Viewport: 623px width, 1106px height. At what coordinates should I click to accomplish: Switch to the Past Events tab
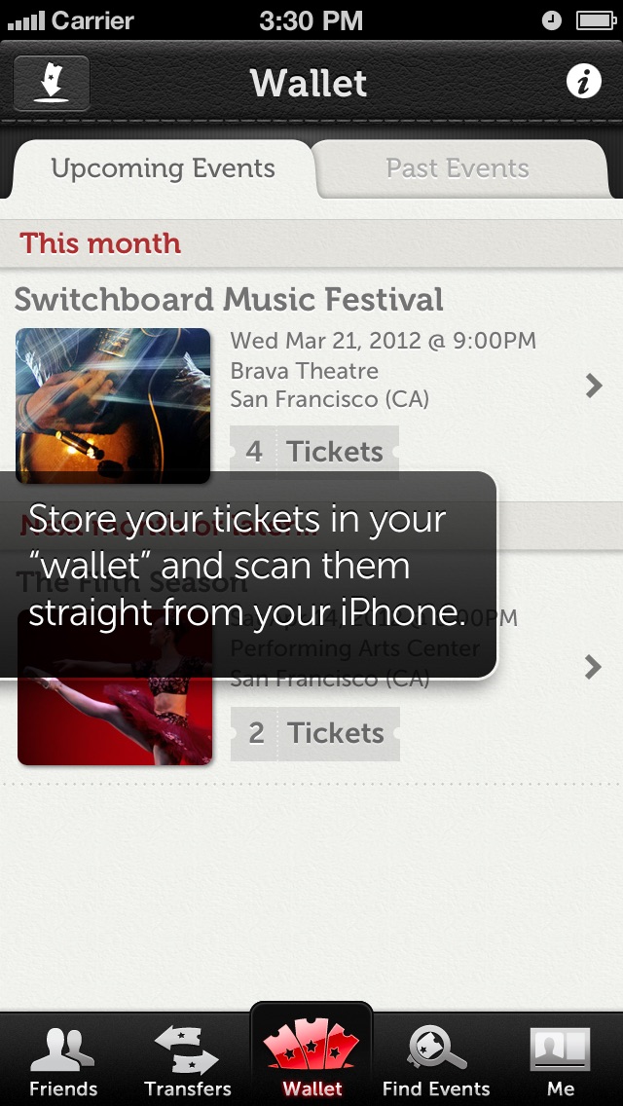[458, 168]
